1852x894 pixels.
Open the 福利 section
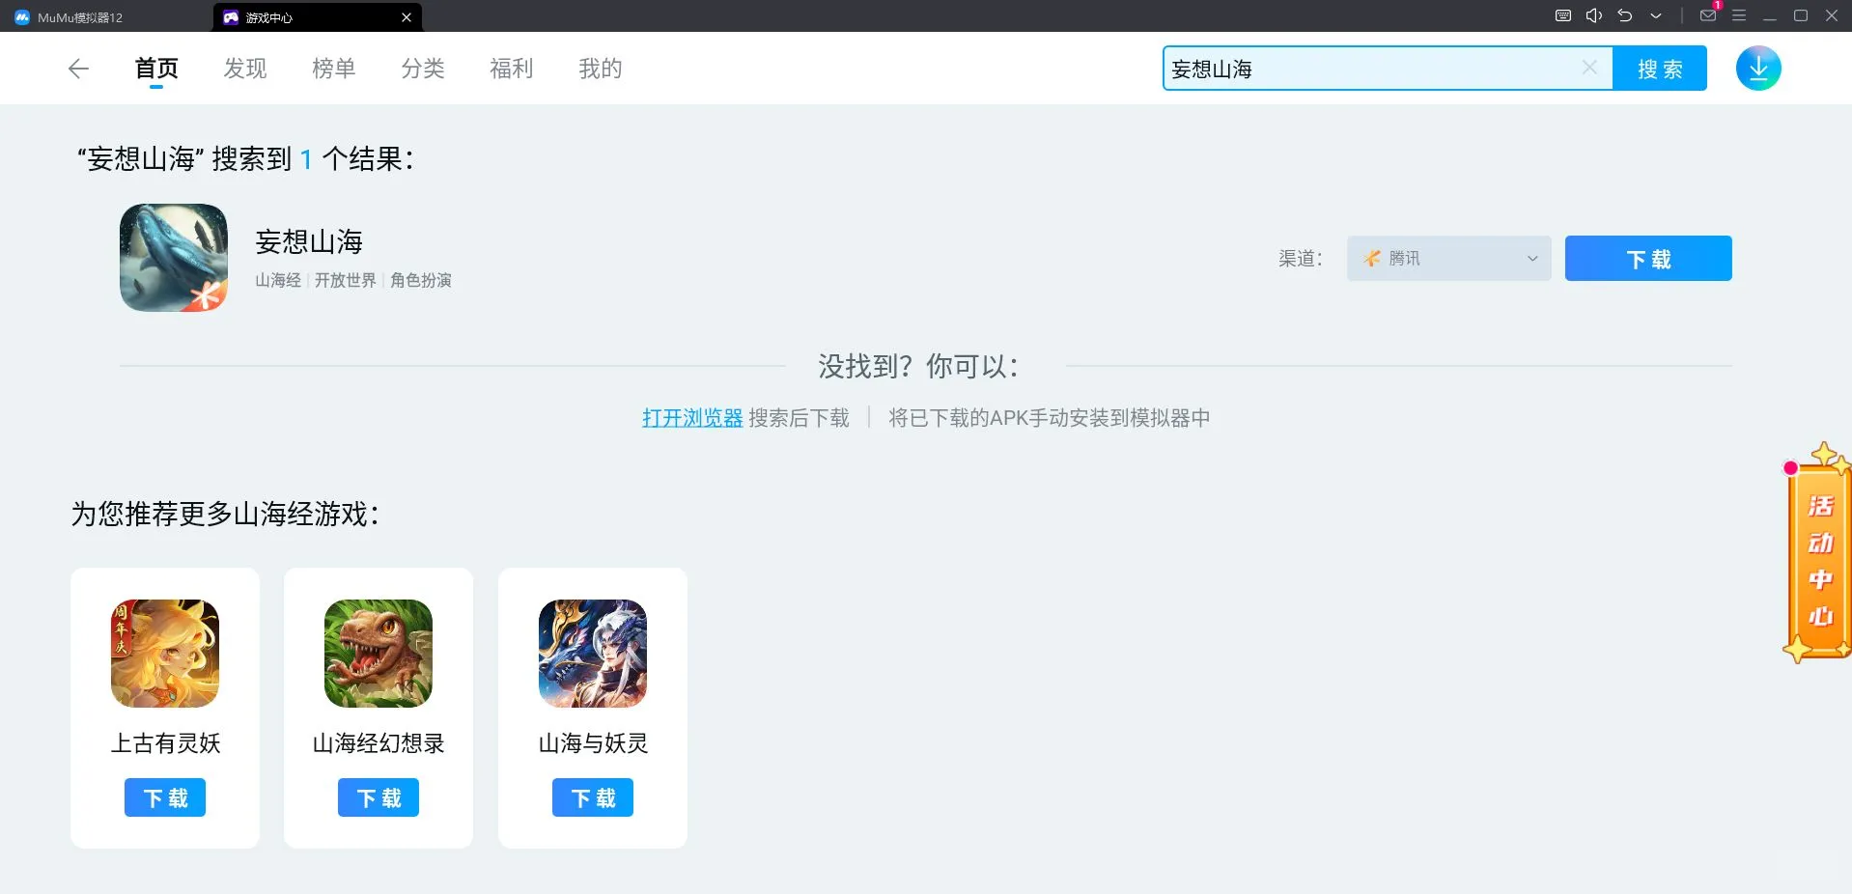click(511, 68)
